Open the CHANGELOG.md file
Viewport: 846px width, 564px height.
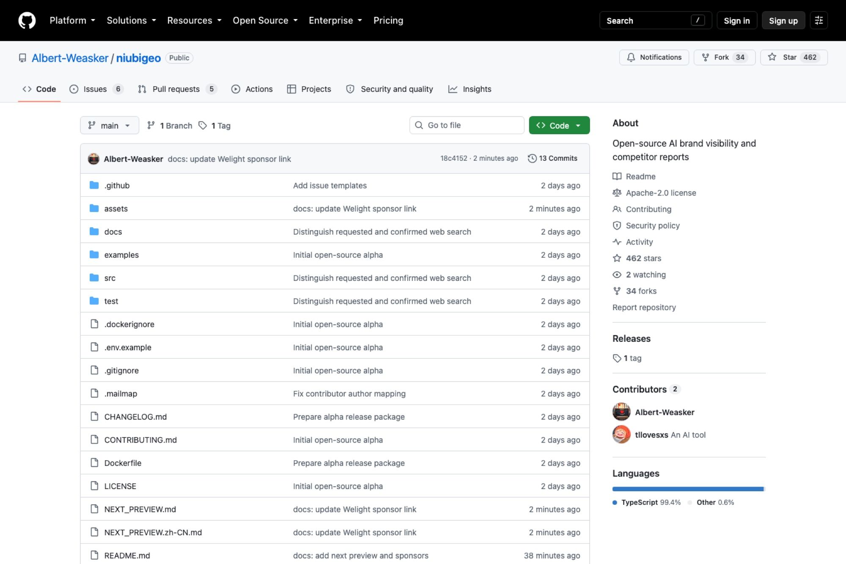coord(135,417)
